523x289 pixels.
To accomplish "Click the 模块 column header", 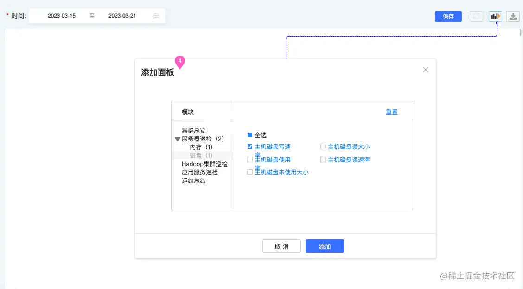I will point(188,112).
